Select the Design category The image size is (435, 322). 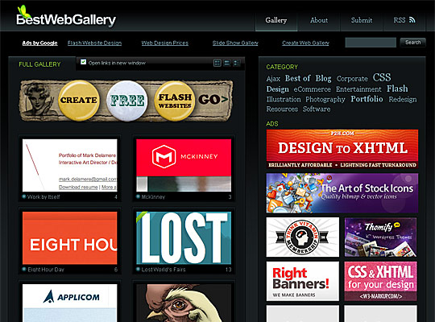(x=278, y=89)
